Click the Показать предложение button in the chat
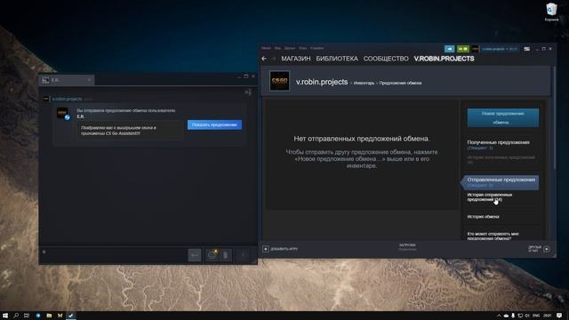 point(214,124)
